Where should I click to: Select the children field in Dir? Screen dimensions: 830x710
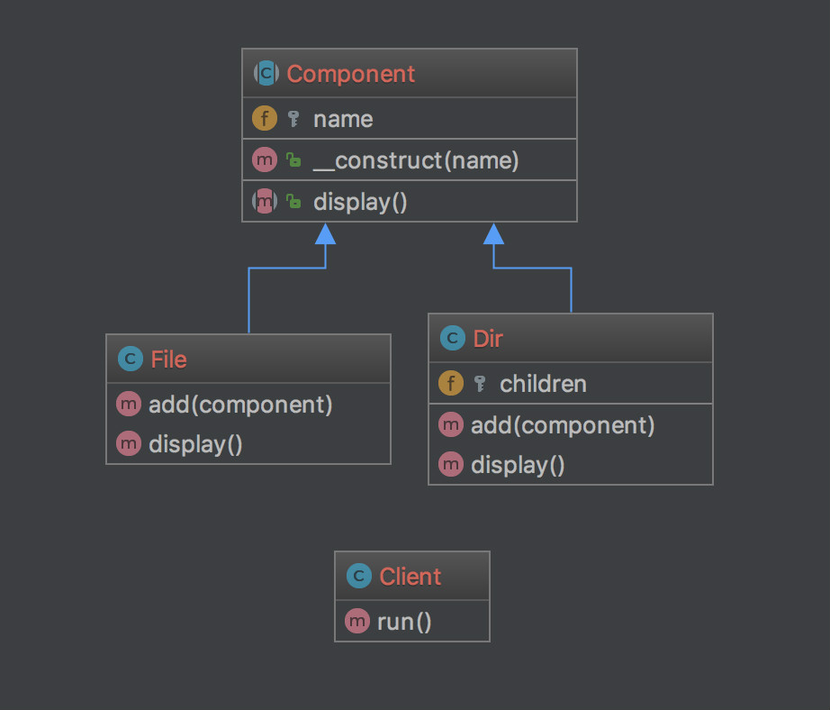click(543, 384)
